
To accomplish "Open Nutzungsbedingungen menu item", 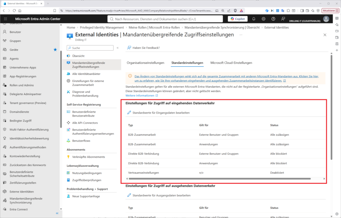I will (87, 173).
